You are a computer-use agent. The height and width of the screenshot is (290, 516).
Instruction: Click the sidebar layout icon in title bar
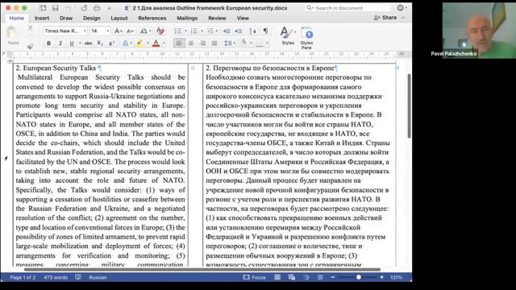pyautogui.click(x=43, y=8)
